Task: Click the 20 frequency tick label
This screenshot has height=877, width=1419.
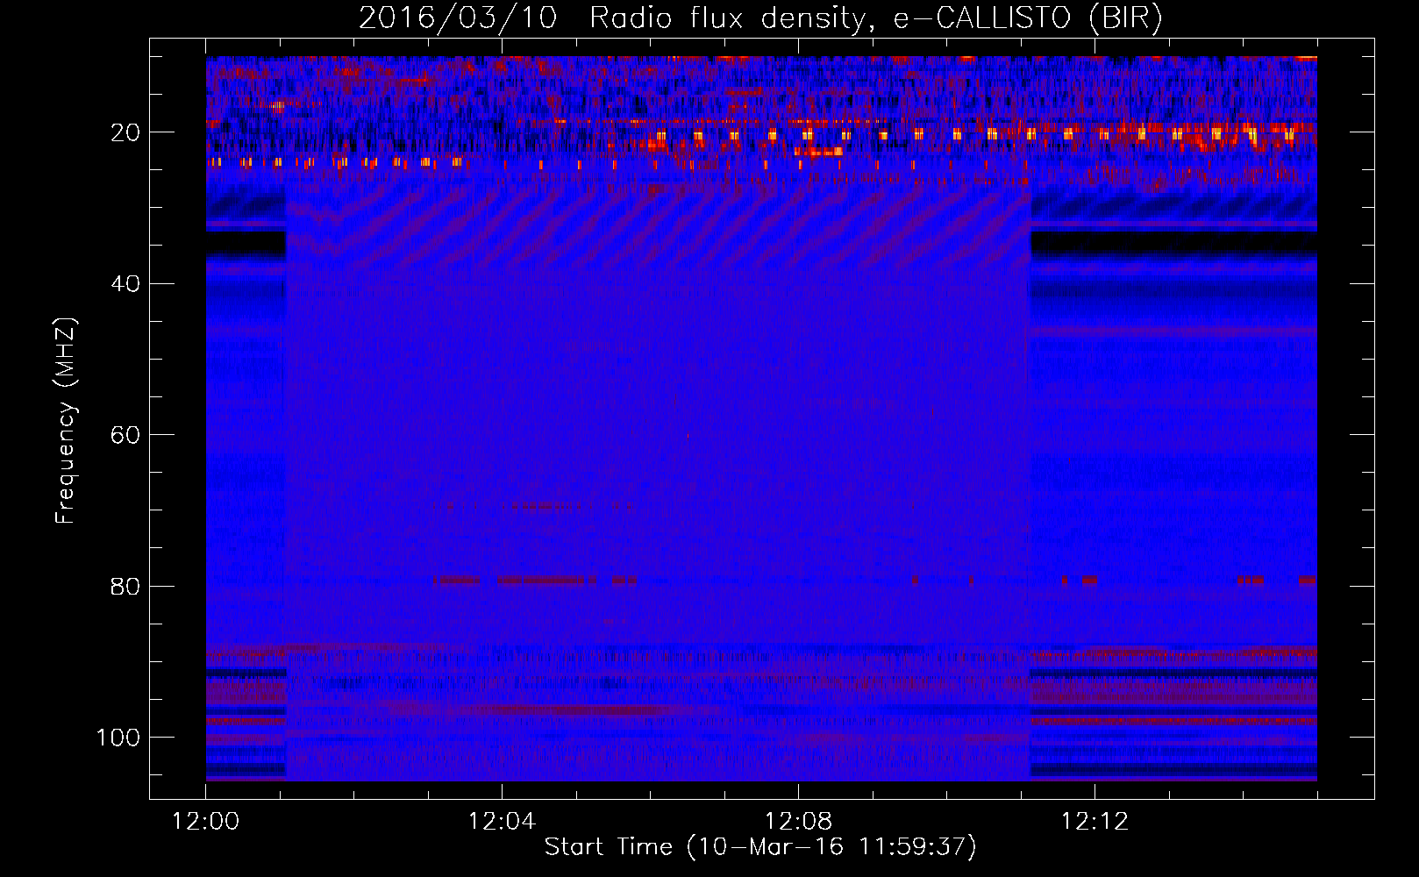Action: pos(125,132)
